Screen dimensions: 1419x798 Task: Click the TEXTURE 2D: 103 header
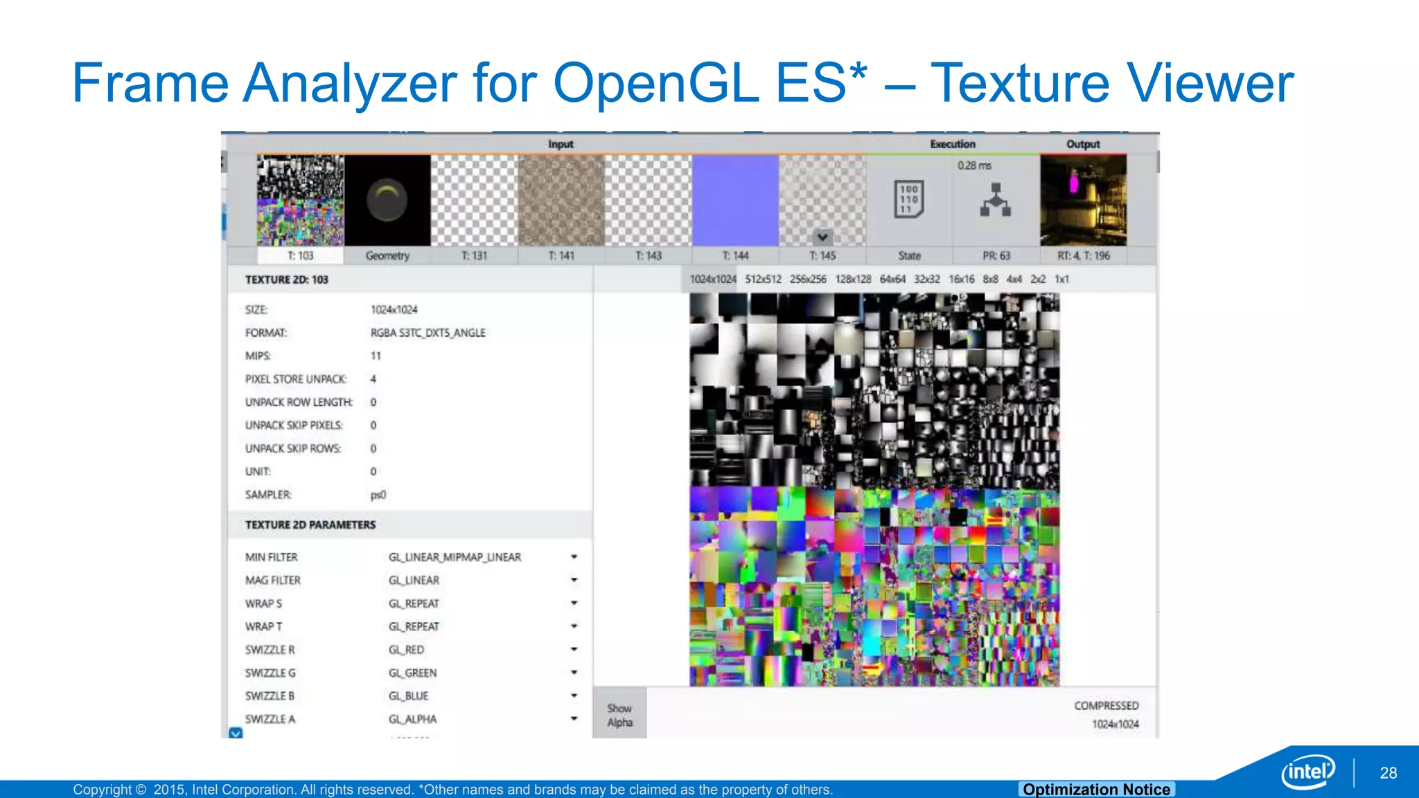click(286, 279)
